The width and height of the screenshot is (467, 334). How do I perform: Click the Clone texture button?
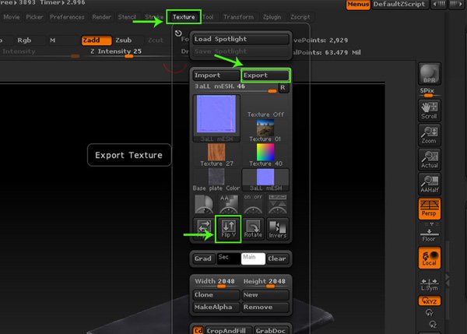click(x=216, y=294)
